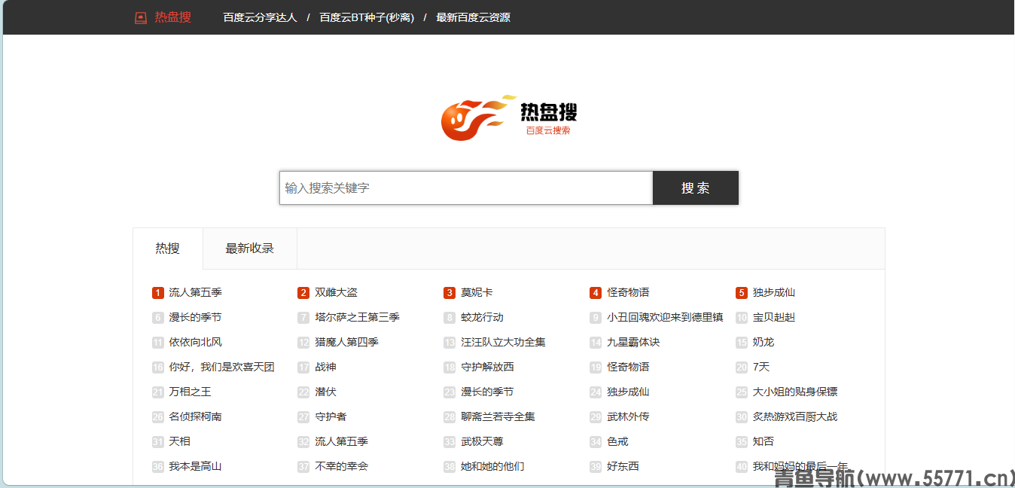The height and width of the screenshot is (488, 1015).
Task: Click the flame logo above the search box
Action: (479, 118)
